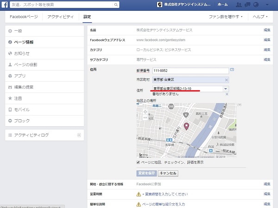278x208 pixels.
Task: Open the notifications globe icon
Action: coord(256,5)
